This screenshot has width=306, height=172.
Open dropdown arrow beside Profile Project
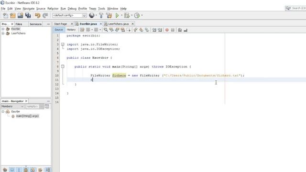pos(142,15)
